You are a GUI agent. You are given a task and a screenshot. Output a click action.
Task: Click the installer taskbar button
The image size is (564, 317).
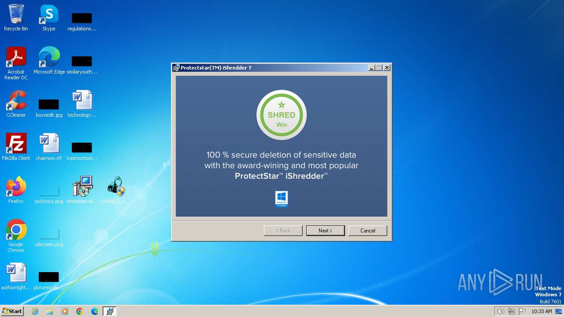(x=110, y=311)
